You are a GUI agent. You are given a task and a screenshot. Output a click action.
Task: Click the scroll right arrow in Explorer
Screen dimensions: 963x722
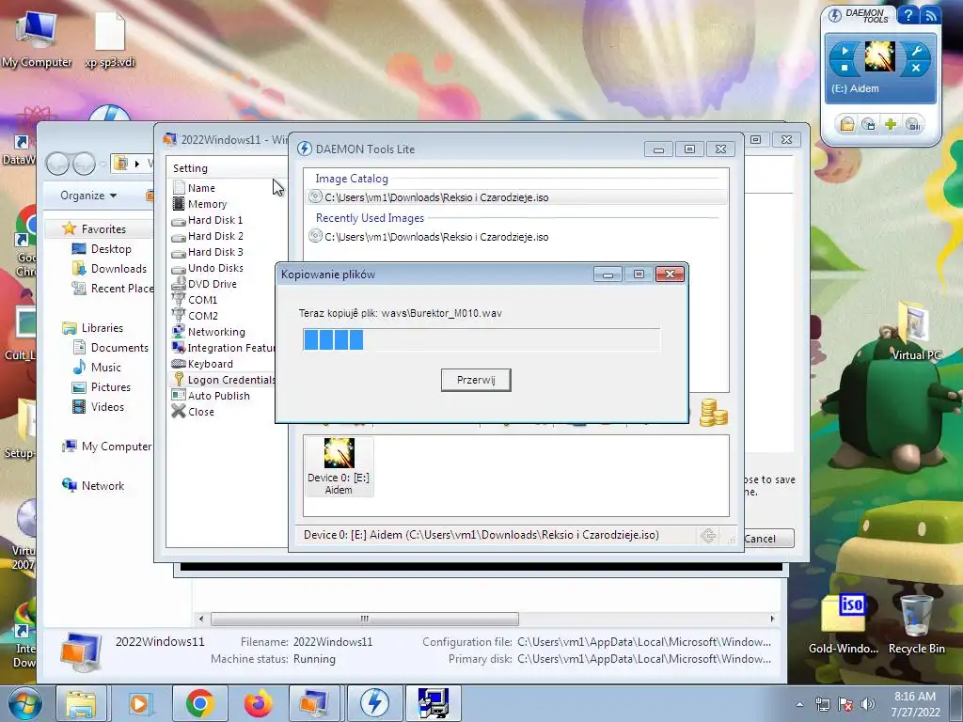coord(772,619)
